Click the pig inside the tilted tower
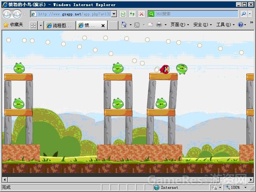Image resolution: width=256 pixels, height=192 pixels. pos(161,103)
